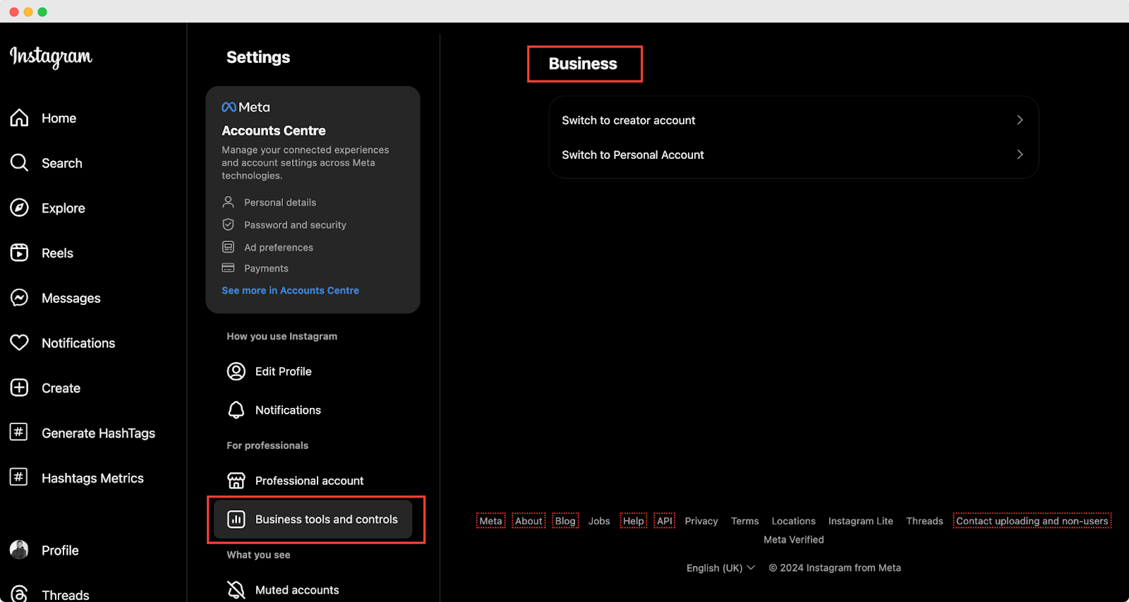The height and width of the screenshot is (602, 1129).
Task: Click the Messages messenger icon
Action: [x=20, y=298]
